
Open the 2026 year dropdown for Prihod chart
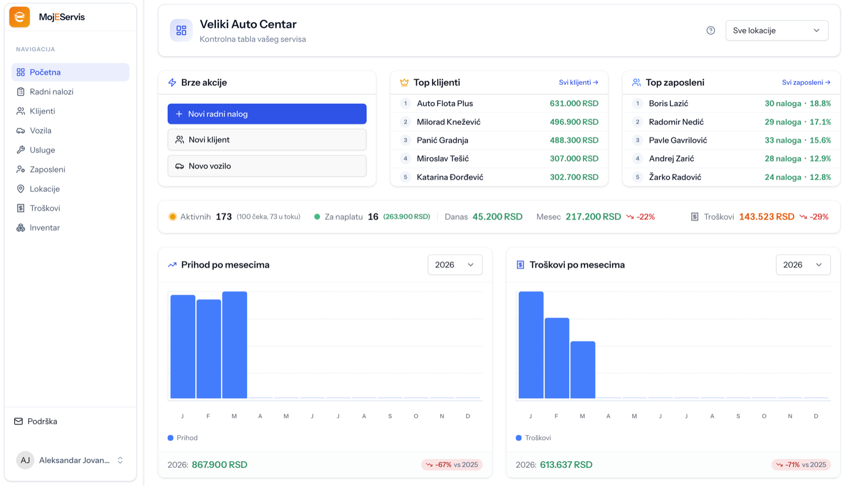[x=455, y=265]
